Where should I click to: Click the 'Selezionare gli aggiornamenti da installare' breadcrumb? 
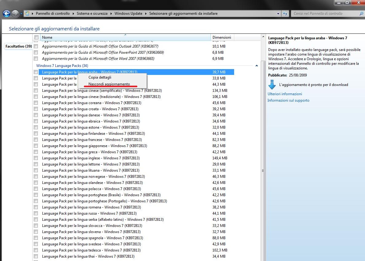pos(183,14)
